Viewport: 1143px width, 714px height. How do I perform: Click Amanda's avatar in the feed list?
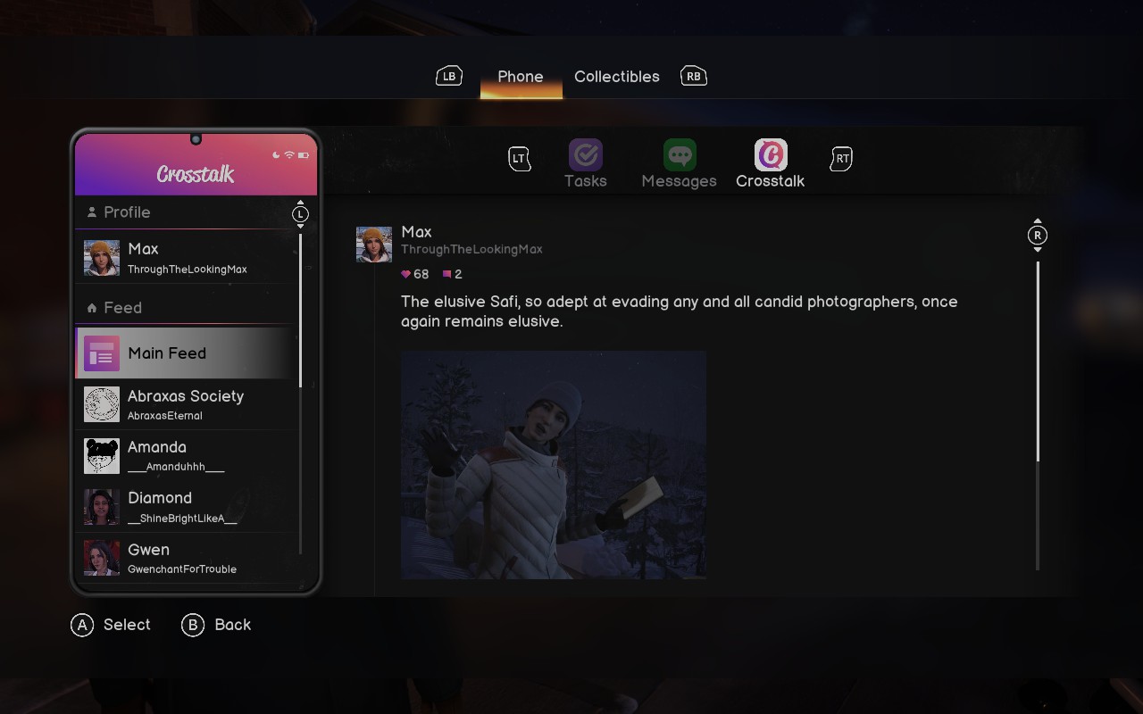tap(102, 455)
